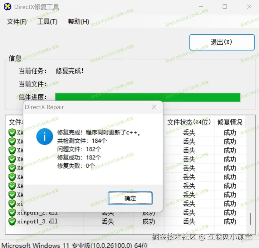Click the DirectX修复工具 icon in the title bar

7,7
